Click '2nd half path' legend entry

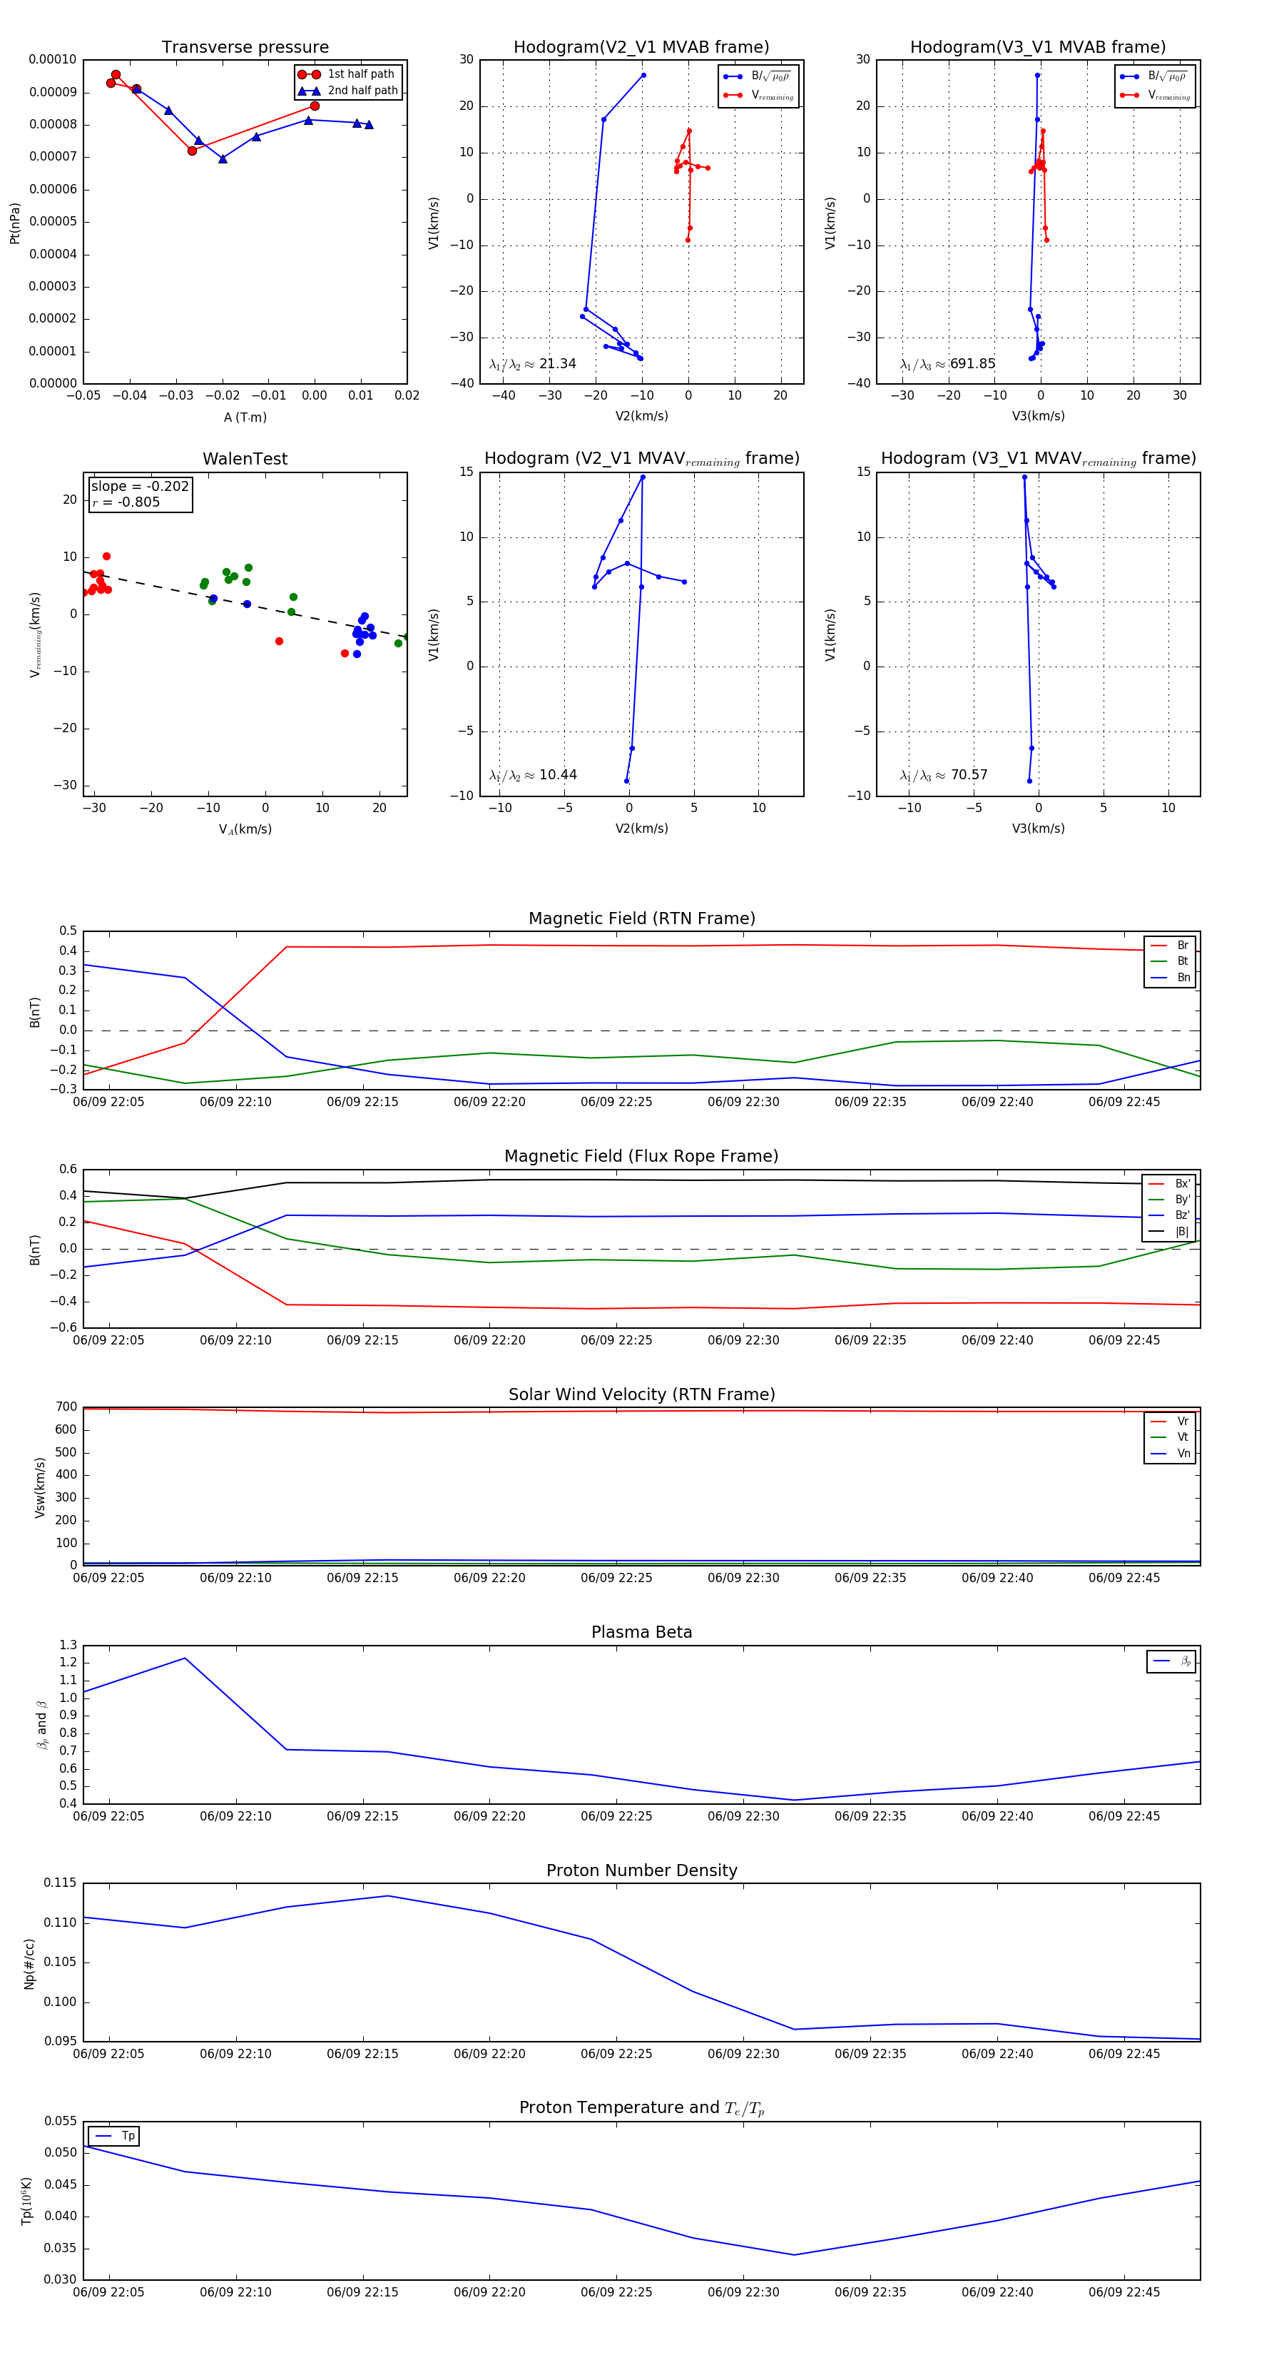tap(348, 91)
